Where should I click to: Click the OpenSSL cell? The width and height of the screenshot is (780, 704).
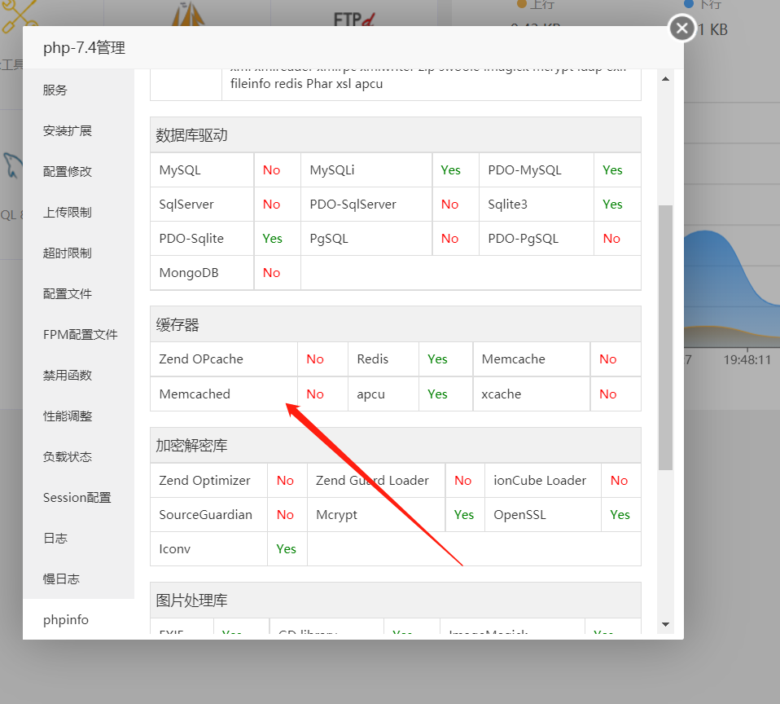coord(543,515)
